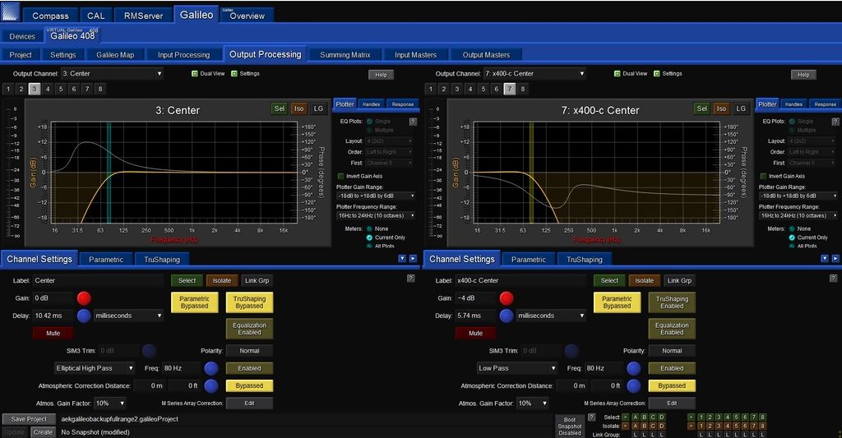Open the Summing Matrix tab
Image resolution: width=842 pixels, height=438 pixels.
(345, 55)
